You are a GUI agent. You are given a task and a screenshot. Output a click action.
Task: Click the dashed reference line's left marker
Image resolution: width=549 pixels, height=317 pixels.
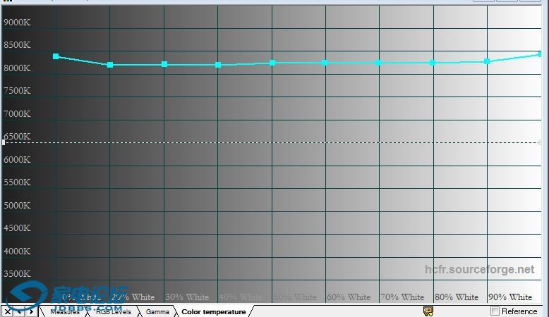[x=4, y=142]
